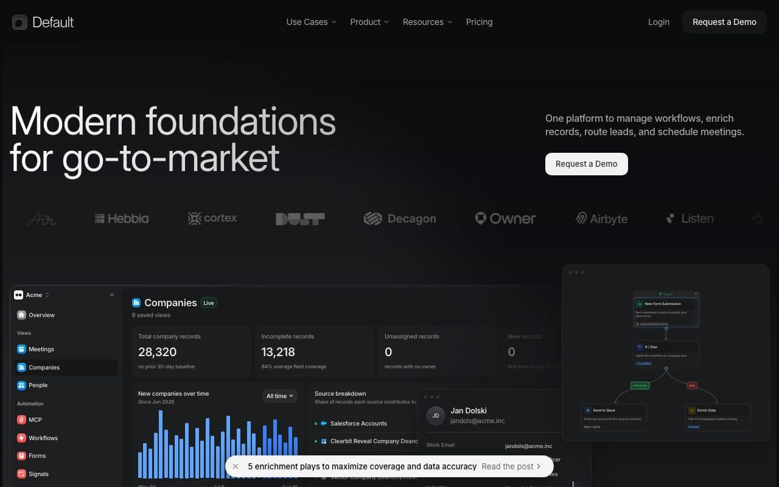Click the Acme workspace logo icon

coord(19,295)
